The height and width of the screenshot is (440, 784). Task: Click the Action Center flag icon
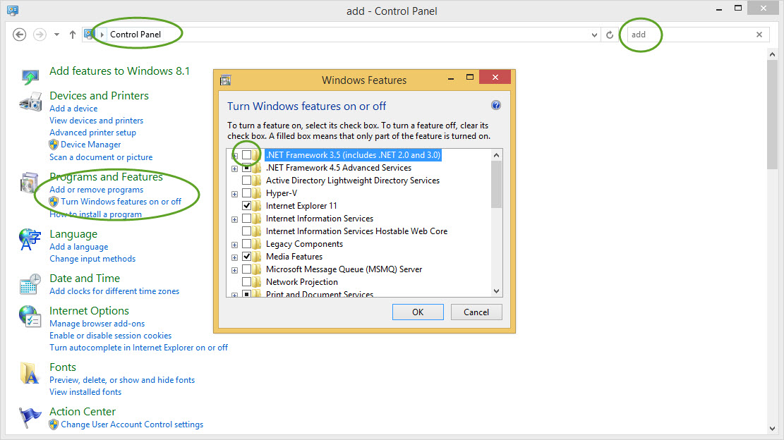pos(29,417)
